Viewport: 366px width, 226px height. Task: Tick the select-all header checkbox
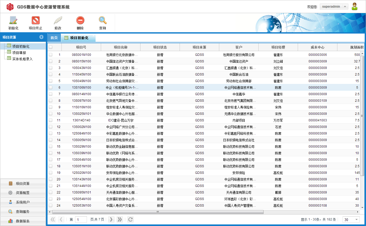coord(50,47)
